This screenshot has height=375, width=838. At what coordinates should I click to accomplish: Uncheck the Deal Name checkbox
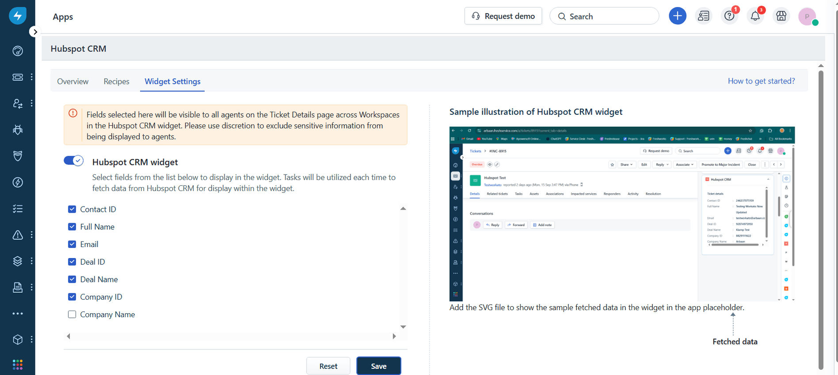[72, 279]
